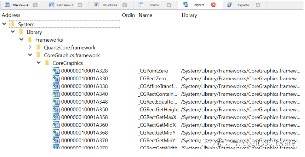Screen dimensions: 305x157
Task: Select the _CGPointZero import name
Action: click(153, 71)
